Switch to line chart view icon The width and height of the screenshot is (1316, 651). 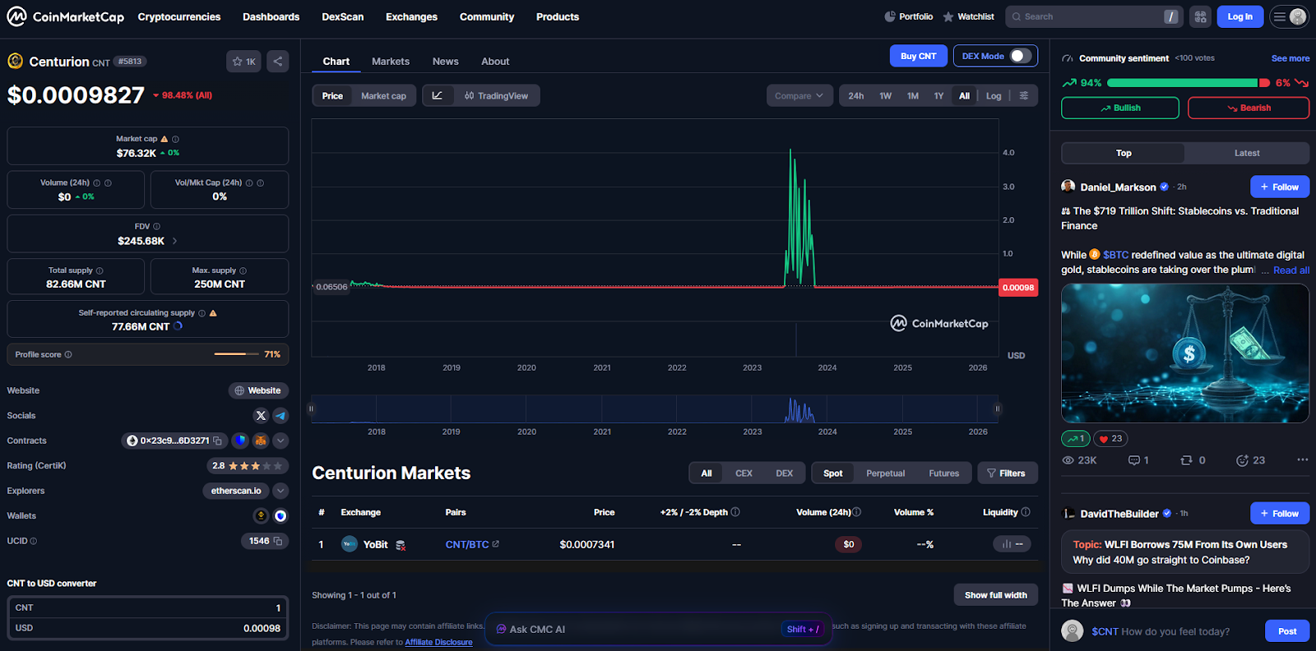[438, 96]
